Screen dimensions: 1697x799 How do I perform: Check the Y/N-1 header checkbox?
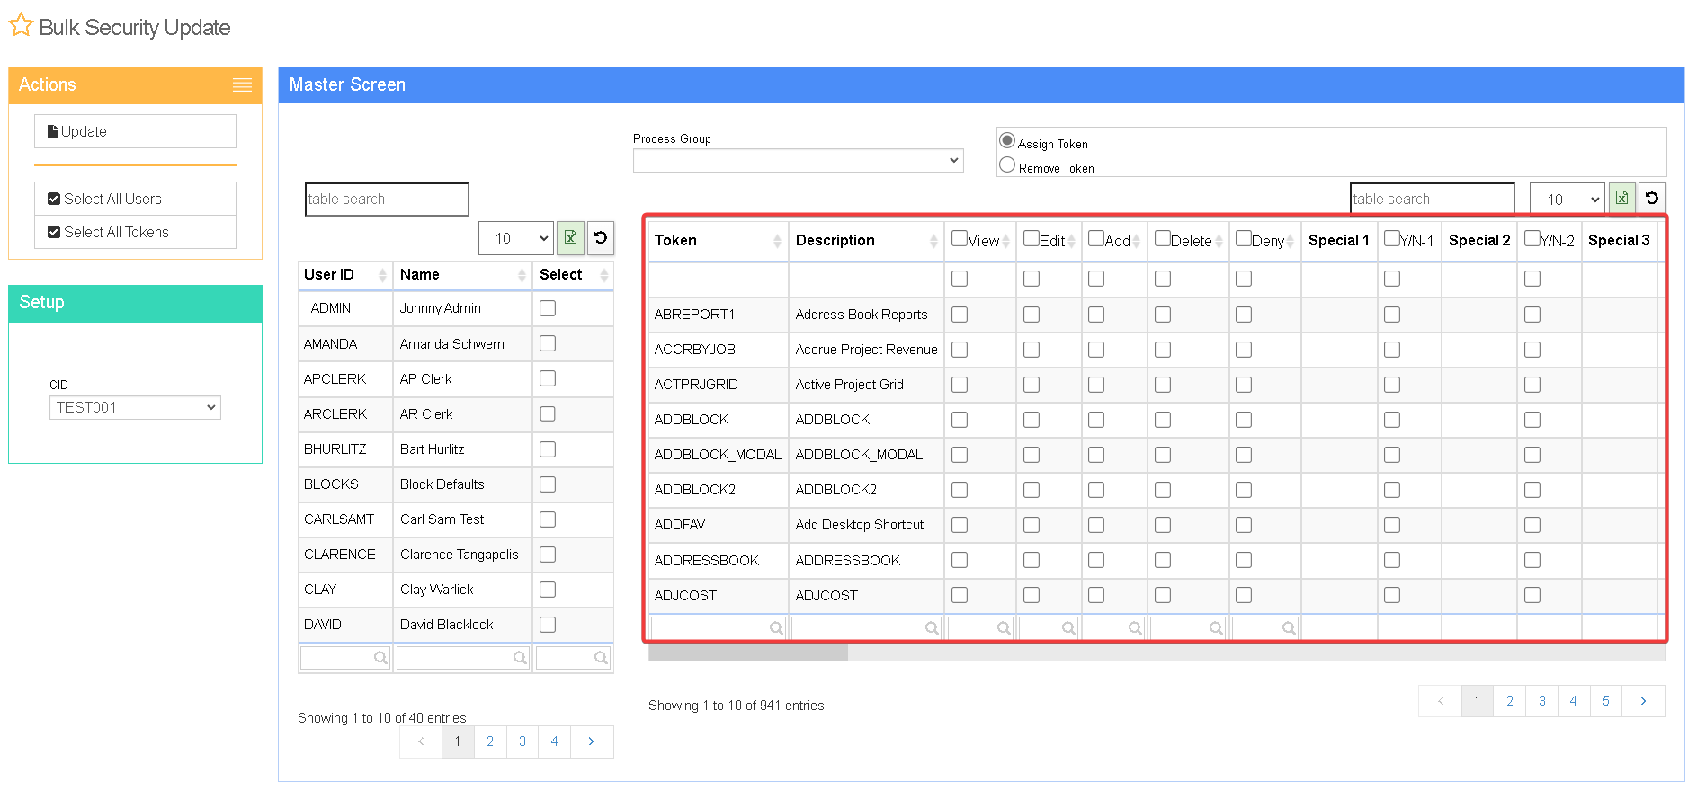pos(1392,238)
